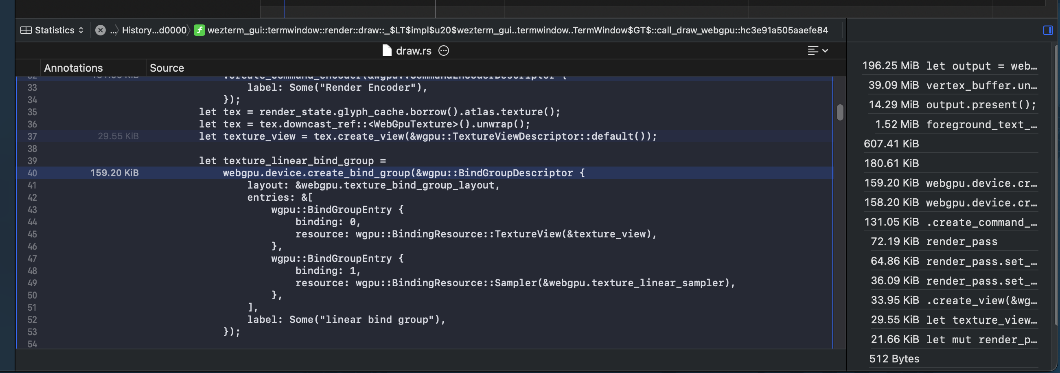Jump to the 14.29 MiB output.present() entry
The width and height of the screenshot is (1060, 373).
952,105
